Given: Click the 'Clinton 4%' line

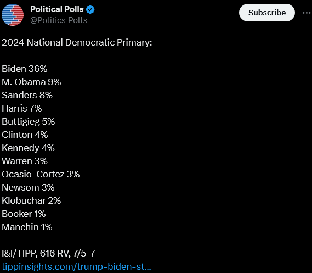Looking at the screenshot, I should click(25, 135).
